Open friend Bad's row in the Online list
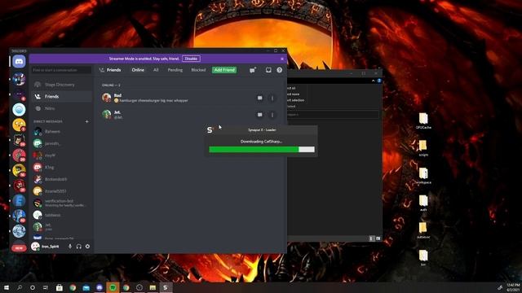The image size is (522, 293). (x=190, y=98)
